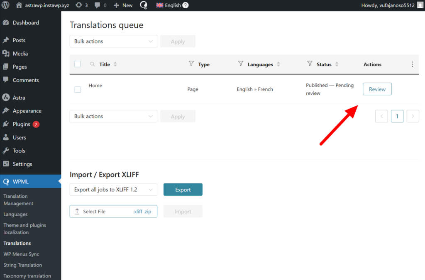Toggle the select-all checkbox in table header
The height and width of the screenshot is (280, 425).
pos(78,64)
